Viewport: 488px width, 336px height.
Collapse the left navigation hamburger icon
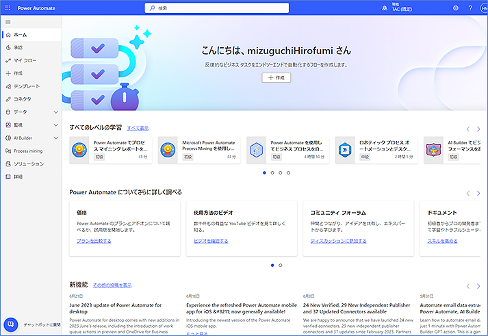coord(8,22)
